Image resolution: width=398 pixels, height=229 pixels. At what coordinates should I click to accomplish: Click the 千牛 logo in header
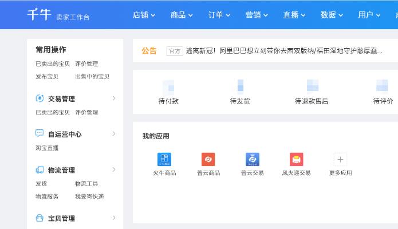click(39, 15)
